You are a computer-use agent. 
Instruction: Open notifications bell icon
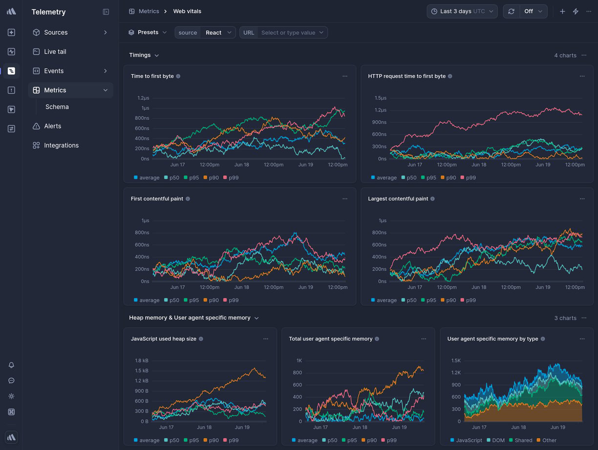click(11, 365)
